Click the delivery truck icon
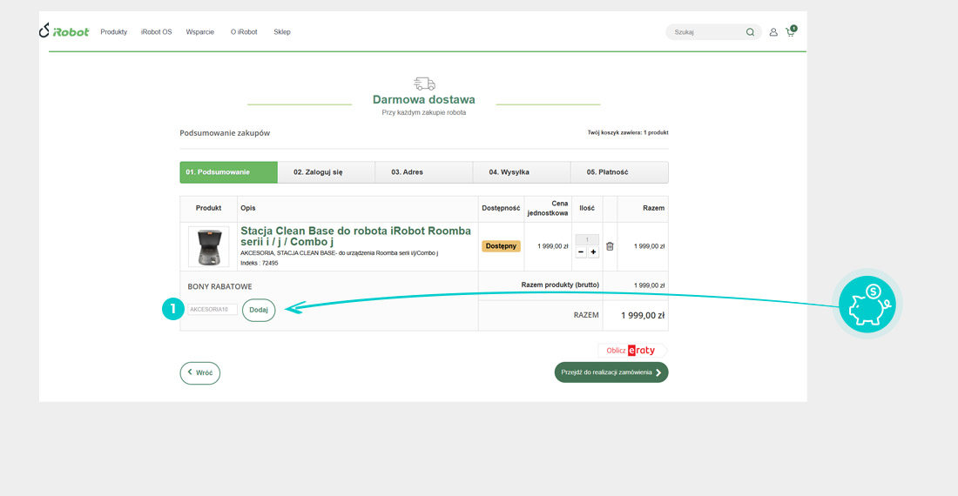Viewport: 958px width, 496px height. coord(424,84)
